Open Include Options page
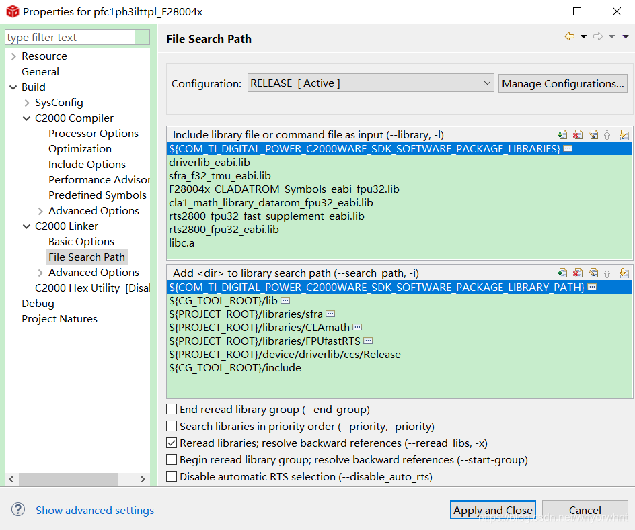Viewport: 635px width, 530px height. tap(87, 164)
